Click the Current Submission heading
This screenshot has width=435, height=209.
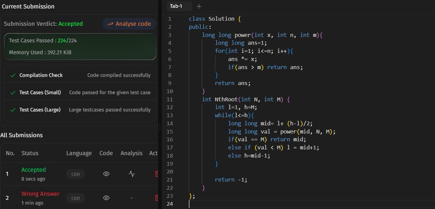click(28, 7)
